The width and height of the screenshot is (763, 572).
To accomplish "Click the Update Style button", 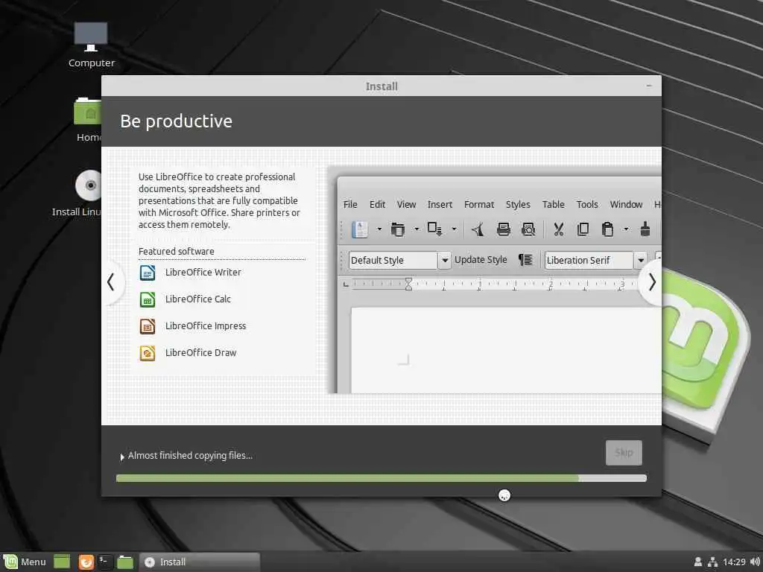I will point(481,260).
